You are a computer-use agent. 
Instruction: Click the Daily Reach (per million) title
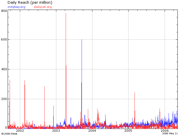[30, 3]
